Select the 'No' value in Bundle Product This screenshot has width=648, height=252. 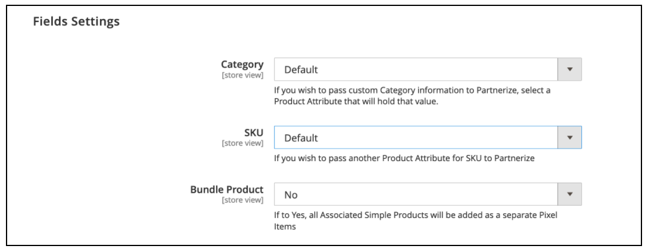point(291,195)
